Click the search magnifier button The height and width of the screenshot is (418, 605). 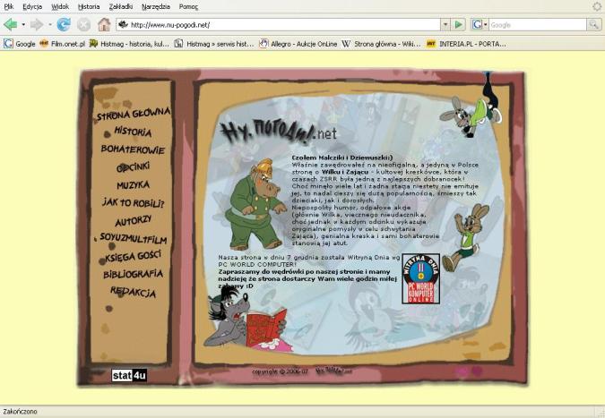(593, 25)
